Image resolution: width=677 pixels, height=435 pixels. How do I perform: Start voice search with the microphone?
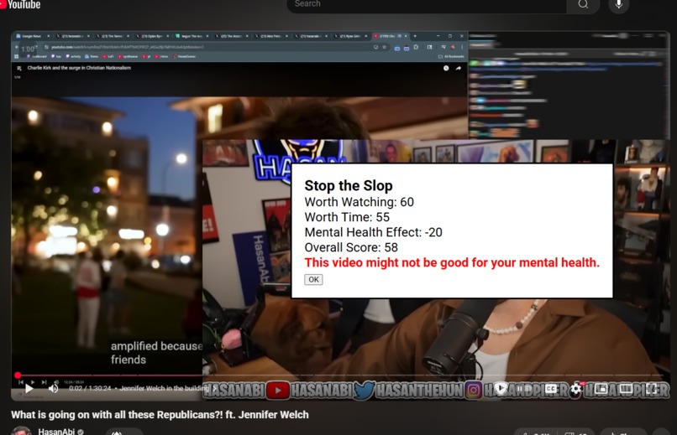coord(619,5)
